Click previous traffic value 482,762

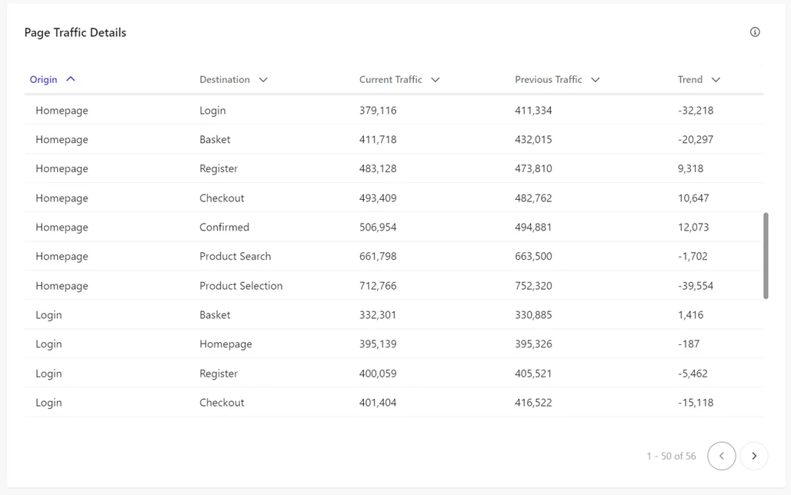coord(533,198)
